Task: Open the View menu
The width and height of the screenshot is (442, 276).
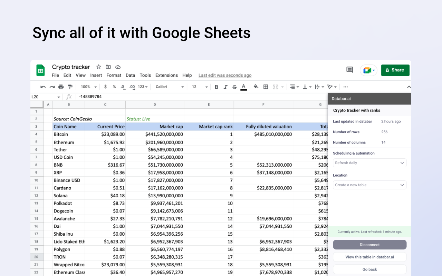Action: (80, 75)
